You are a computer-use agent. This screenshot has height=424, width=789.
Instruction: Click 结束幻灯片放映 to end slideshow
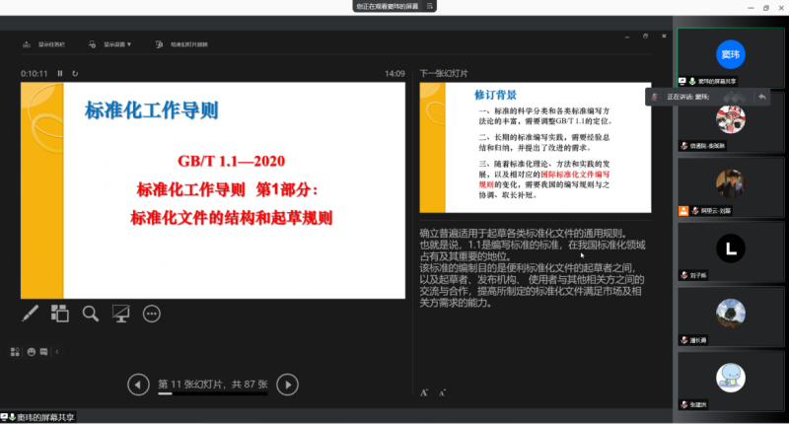(183, 44)
